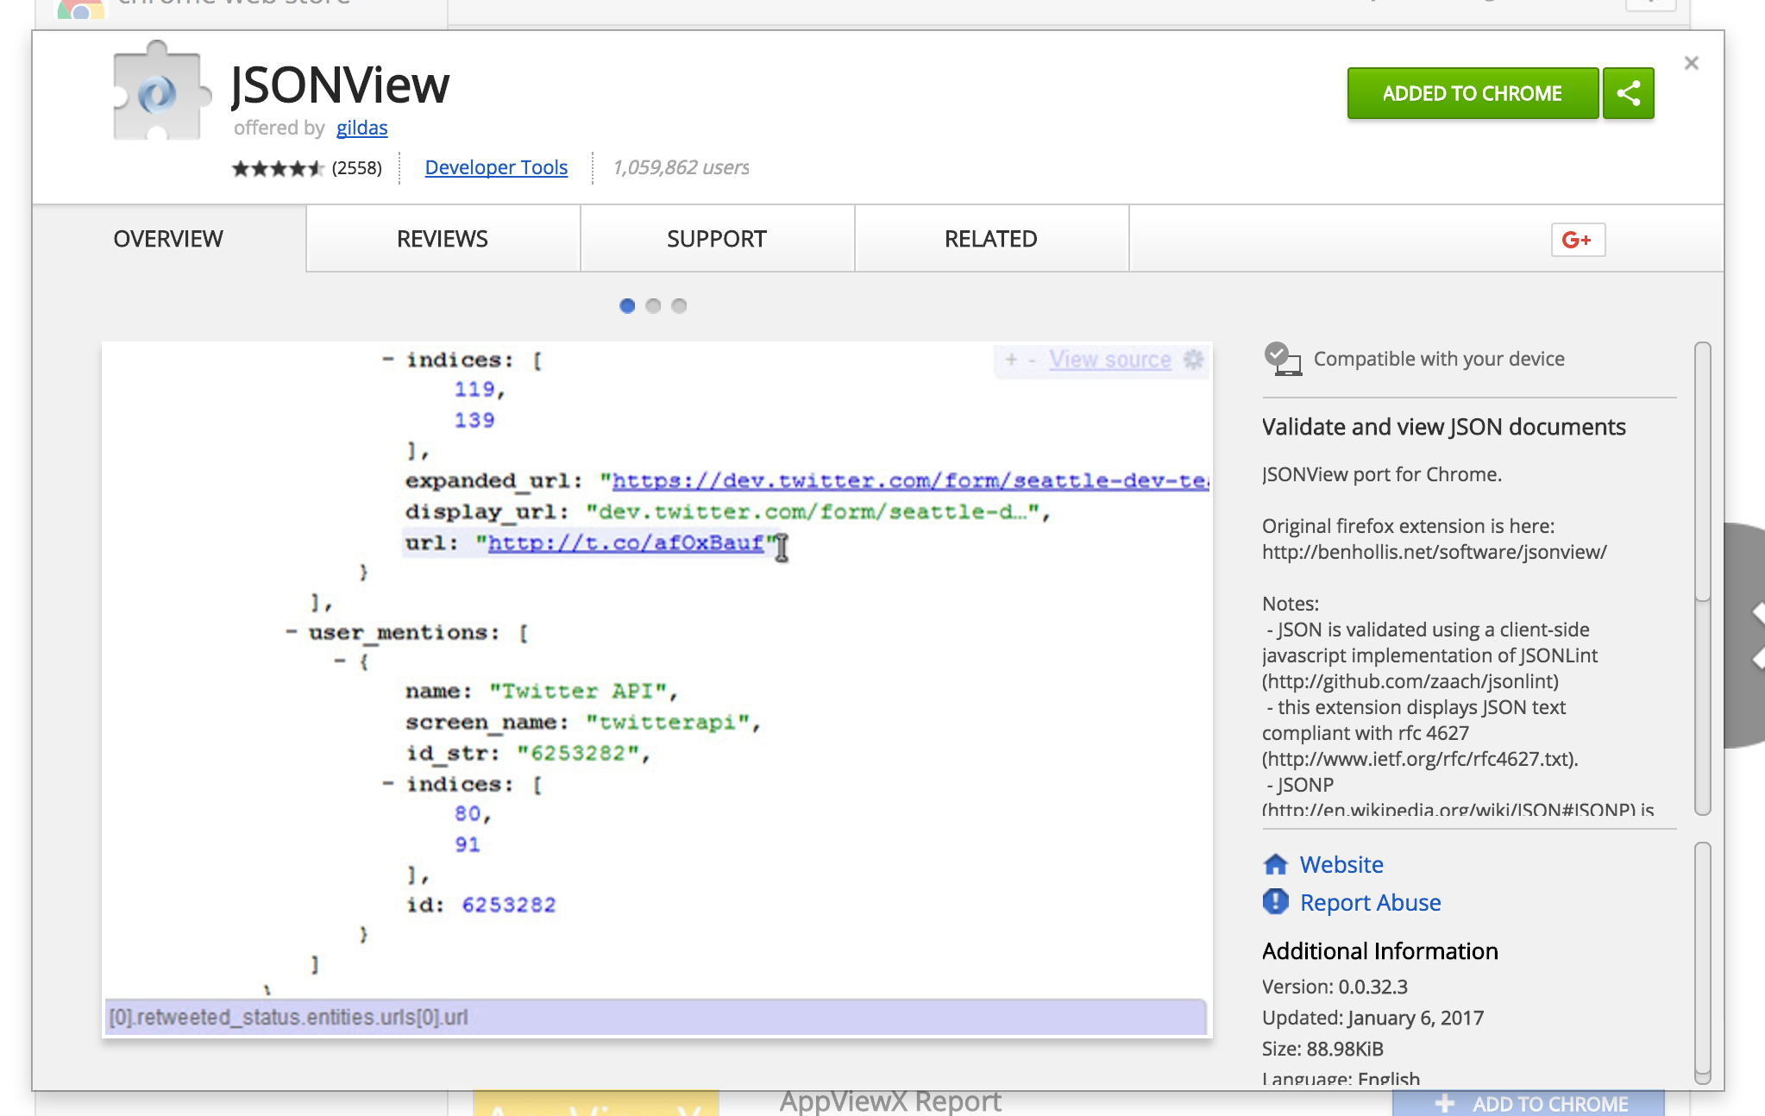Screen dimensions: 1765x1116
Task: Open the Support tab
Action: click(716, 239)
